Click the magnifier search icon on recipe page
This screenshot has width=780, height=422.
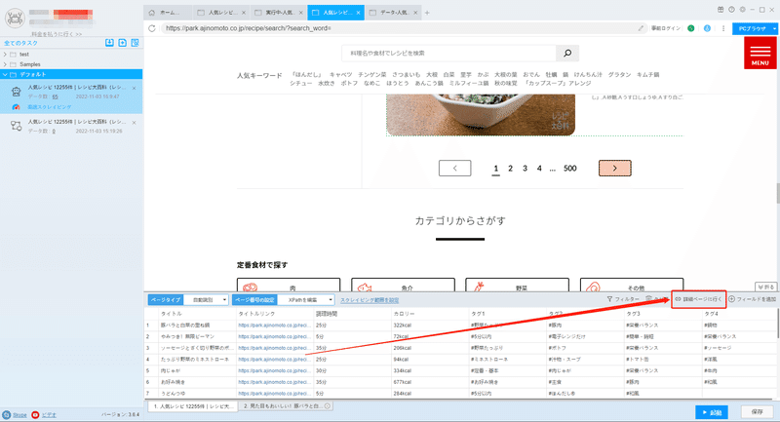coord(567,54)
